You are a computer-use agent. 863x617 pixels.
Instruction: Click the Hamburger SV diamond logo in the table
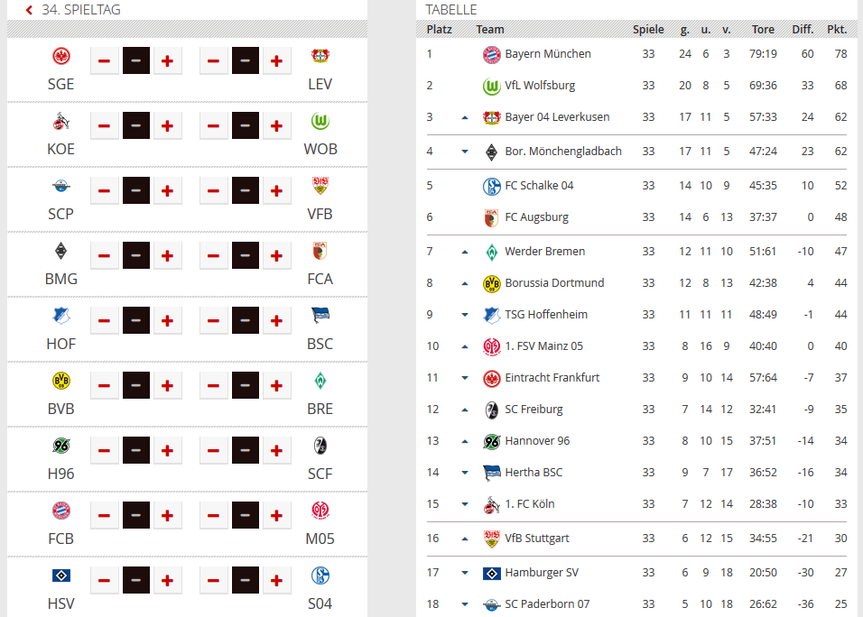(x=491, y=573)
